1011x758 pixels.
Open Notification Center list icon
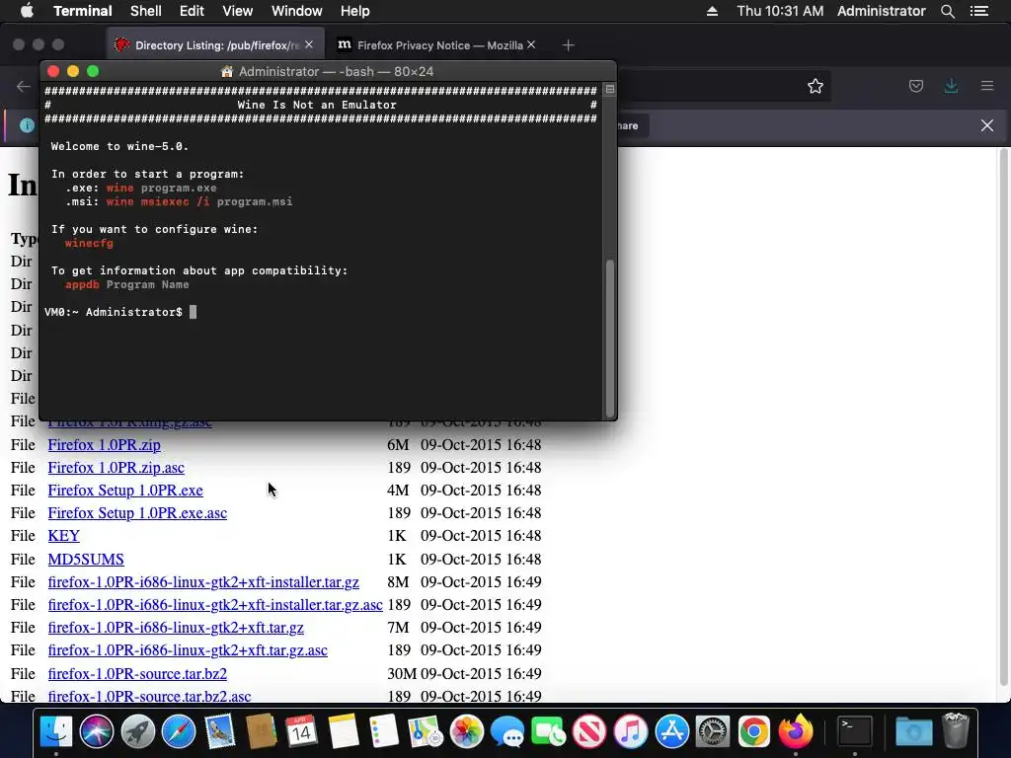979,11
